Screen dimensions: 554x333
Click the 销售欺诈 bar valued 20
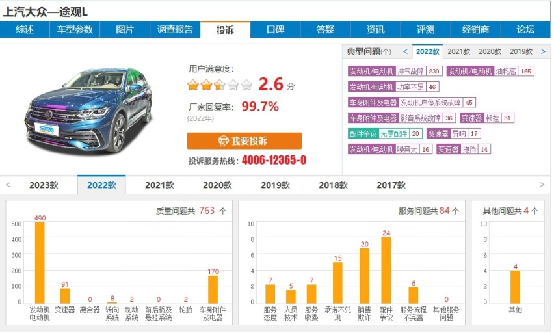click(365, 276)
